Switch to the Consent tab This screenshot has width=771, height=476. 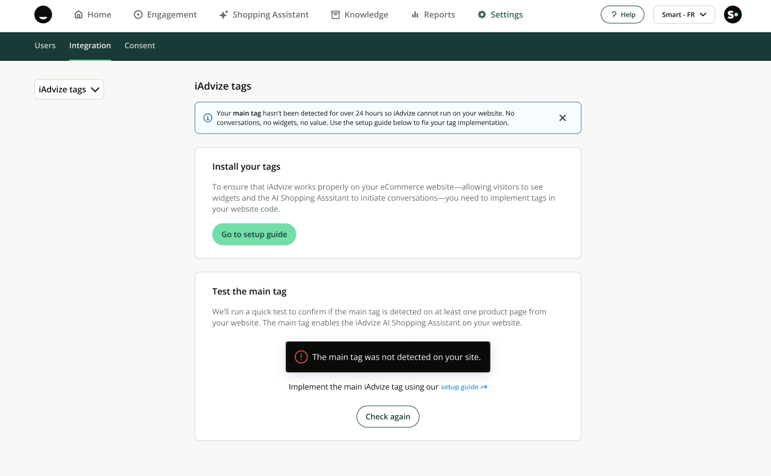pos(140,45)
